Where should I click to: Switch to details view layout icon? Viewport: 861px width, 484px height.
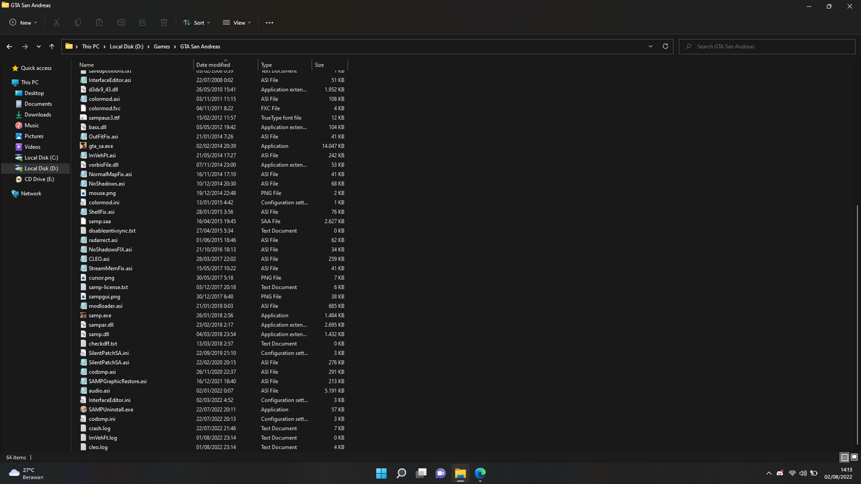tap(844, 458)
